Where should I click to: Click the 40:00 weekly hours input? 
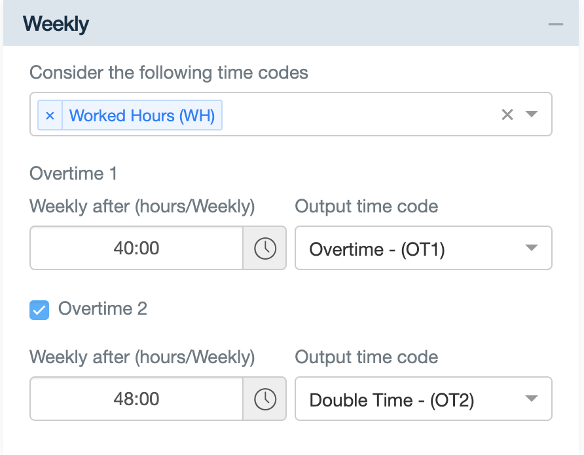(x=136, y=248)
